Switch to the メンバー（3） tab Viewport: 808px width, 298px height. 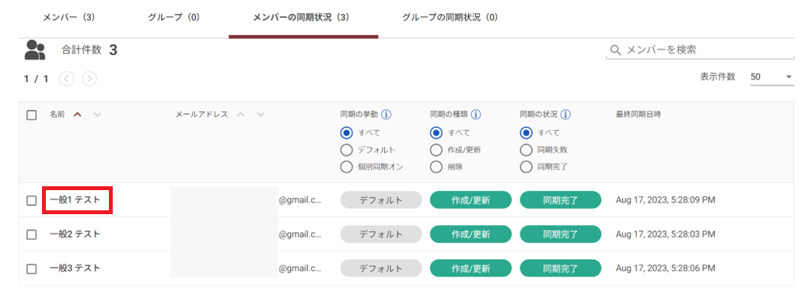tap(68, 18)
